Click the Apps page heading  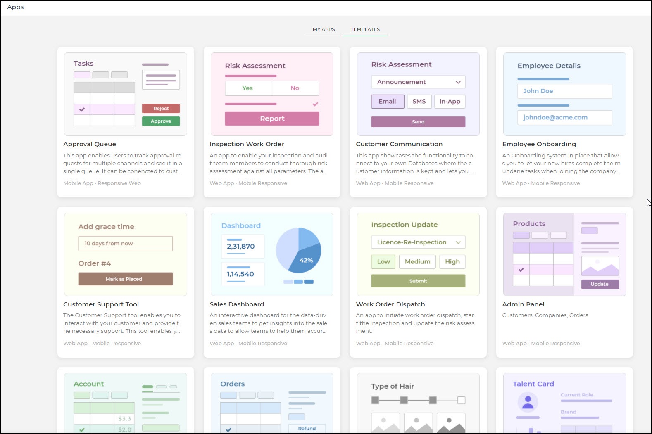(x=15, y=7)
